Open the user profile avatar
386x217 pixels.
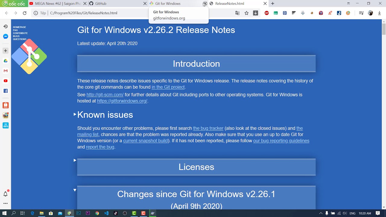[x=371, y=13]
